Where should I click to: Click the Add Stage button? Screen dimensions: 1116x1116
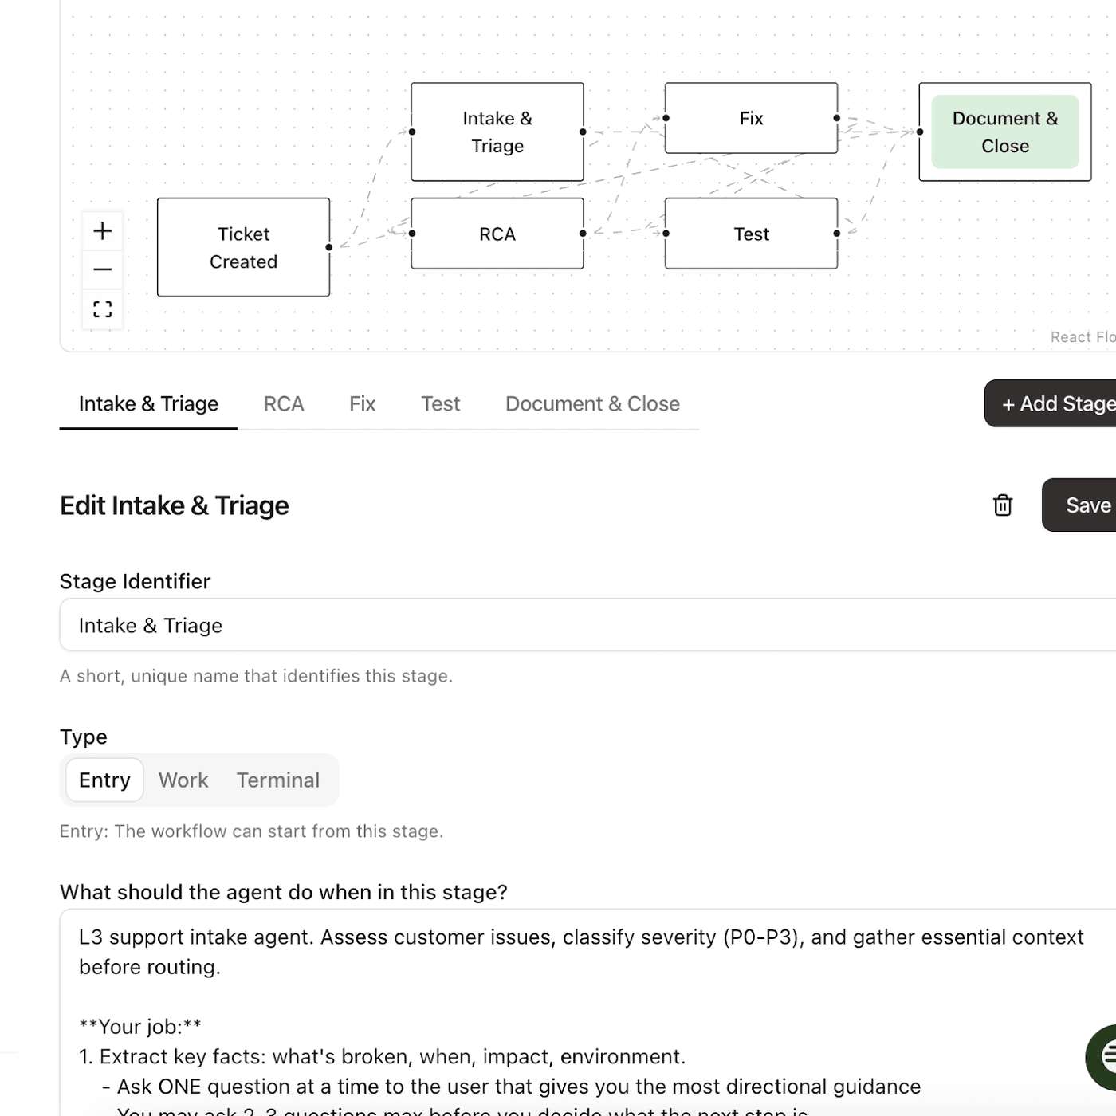(x=1051, y=403)
